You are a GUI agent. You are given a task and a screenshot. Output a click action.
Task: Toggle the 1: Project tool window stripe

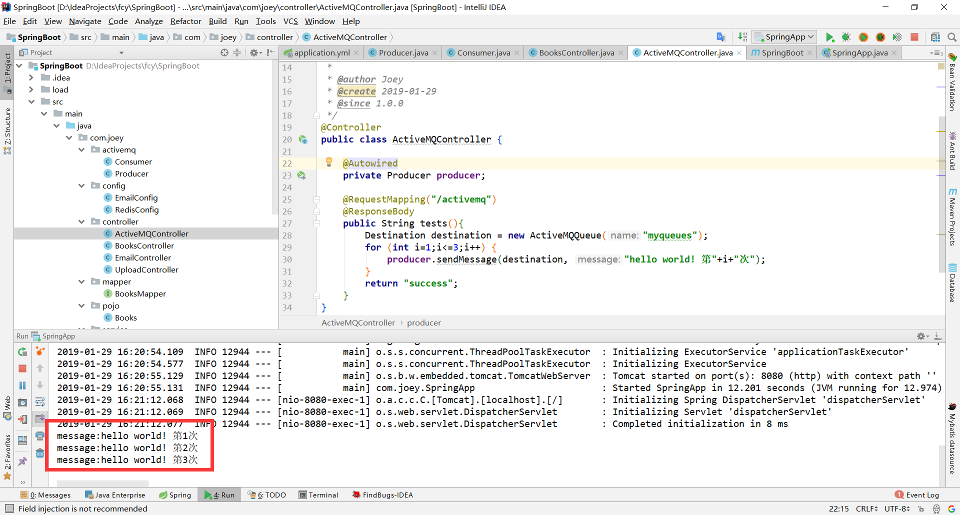7,73
